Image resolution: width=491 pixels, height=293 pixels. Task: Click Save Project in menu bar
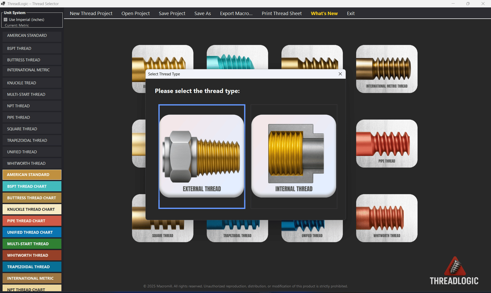172,13
